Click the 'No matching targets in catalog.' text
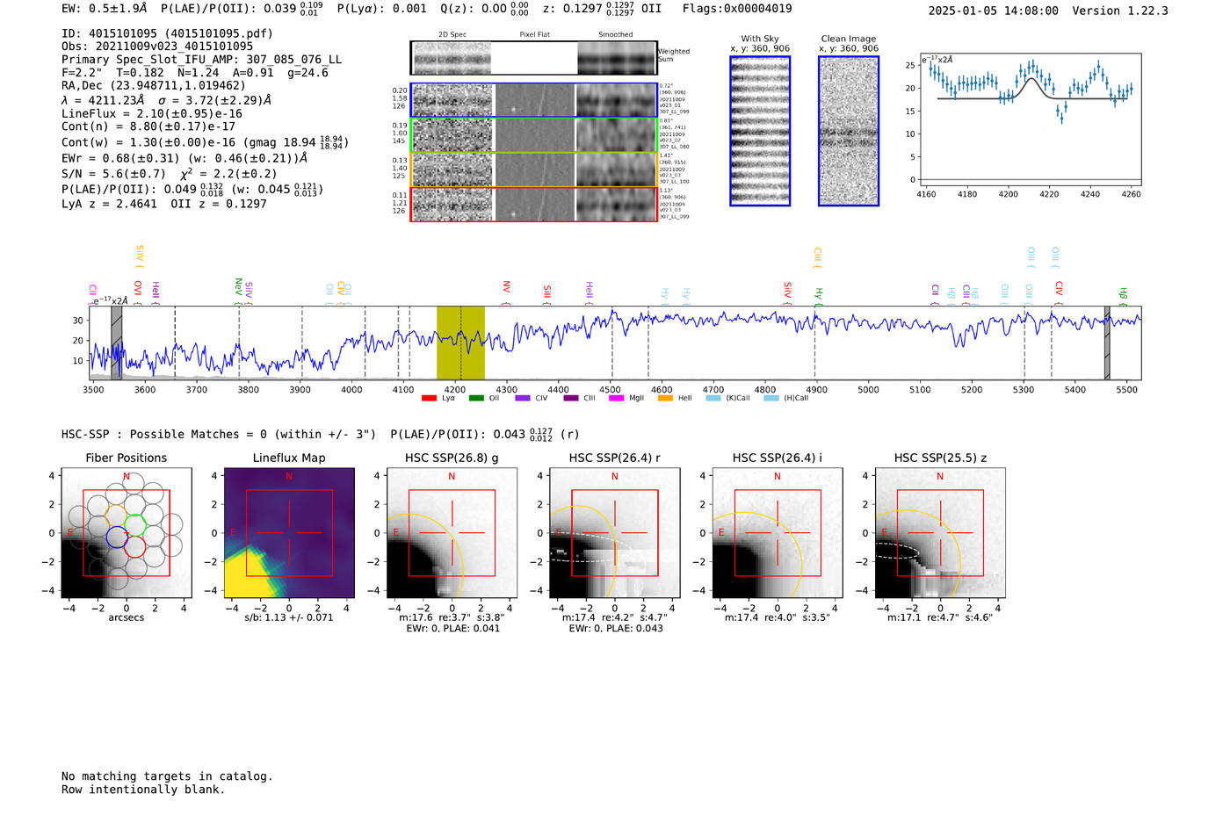 coord(167,776)
